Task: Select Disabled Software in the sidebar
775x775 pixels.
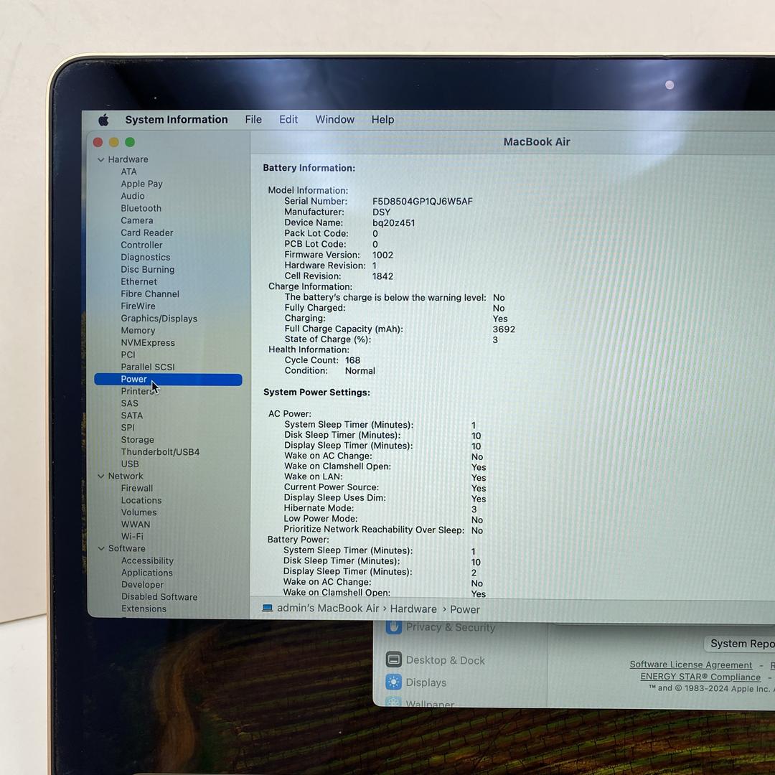Action: point(159,597)
